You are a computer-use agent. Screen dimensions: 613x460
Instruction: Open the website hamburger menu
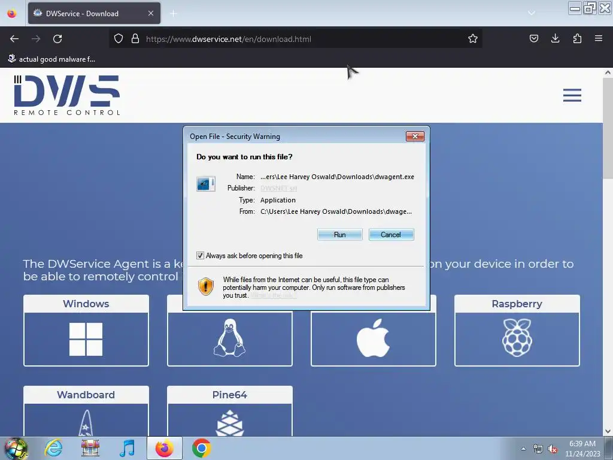point(572,95)
